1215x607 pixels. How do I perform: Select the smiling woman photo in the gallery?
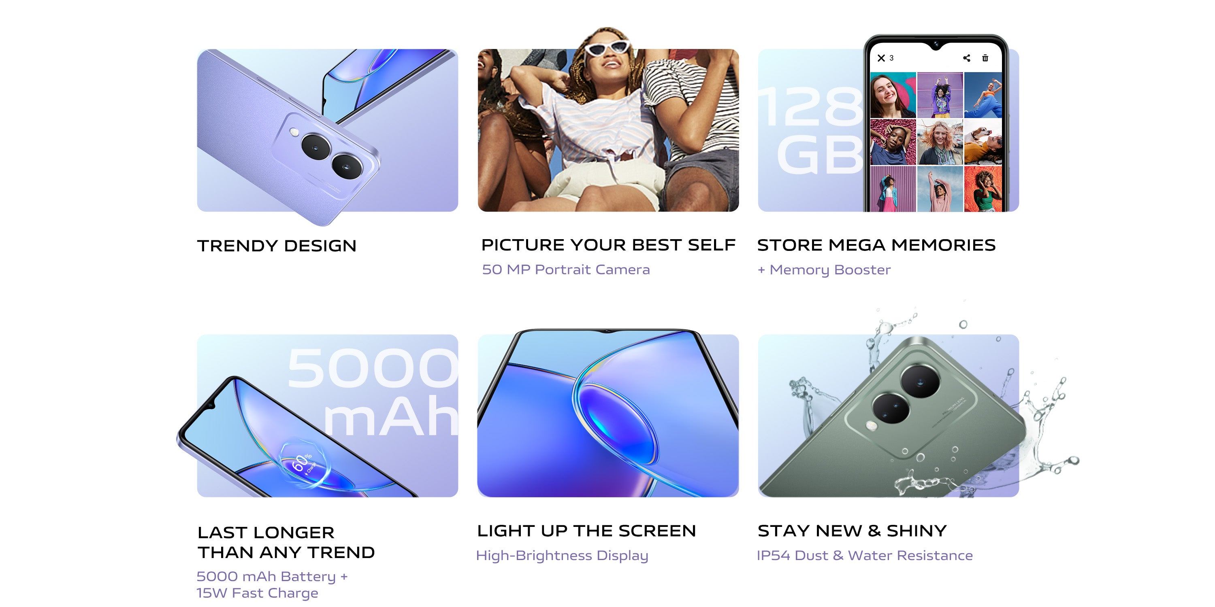893,95
